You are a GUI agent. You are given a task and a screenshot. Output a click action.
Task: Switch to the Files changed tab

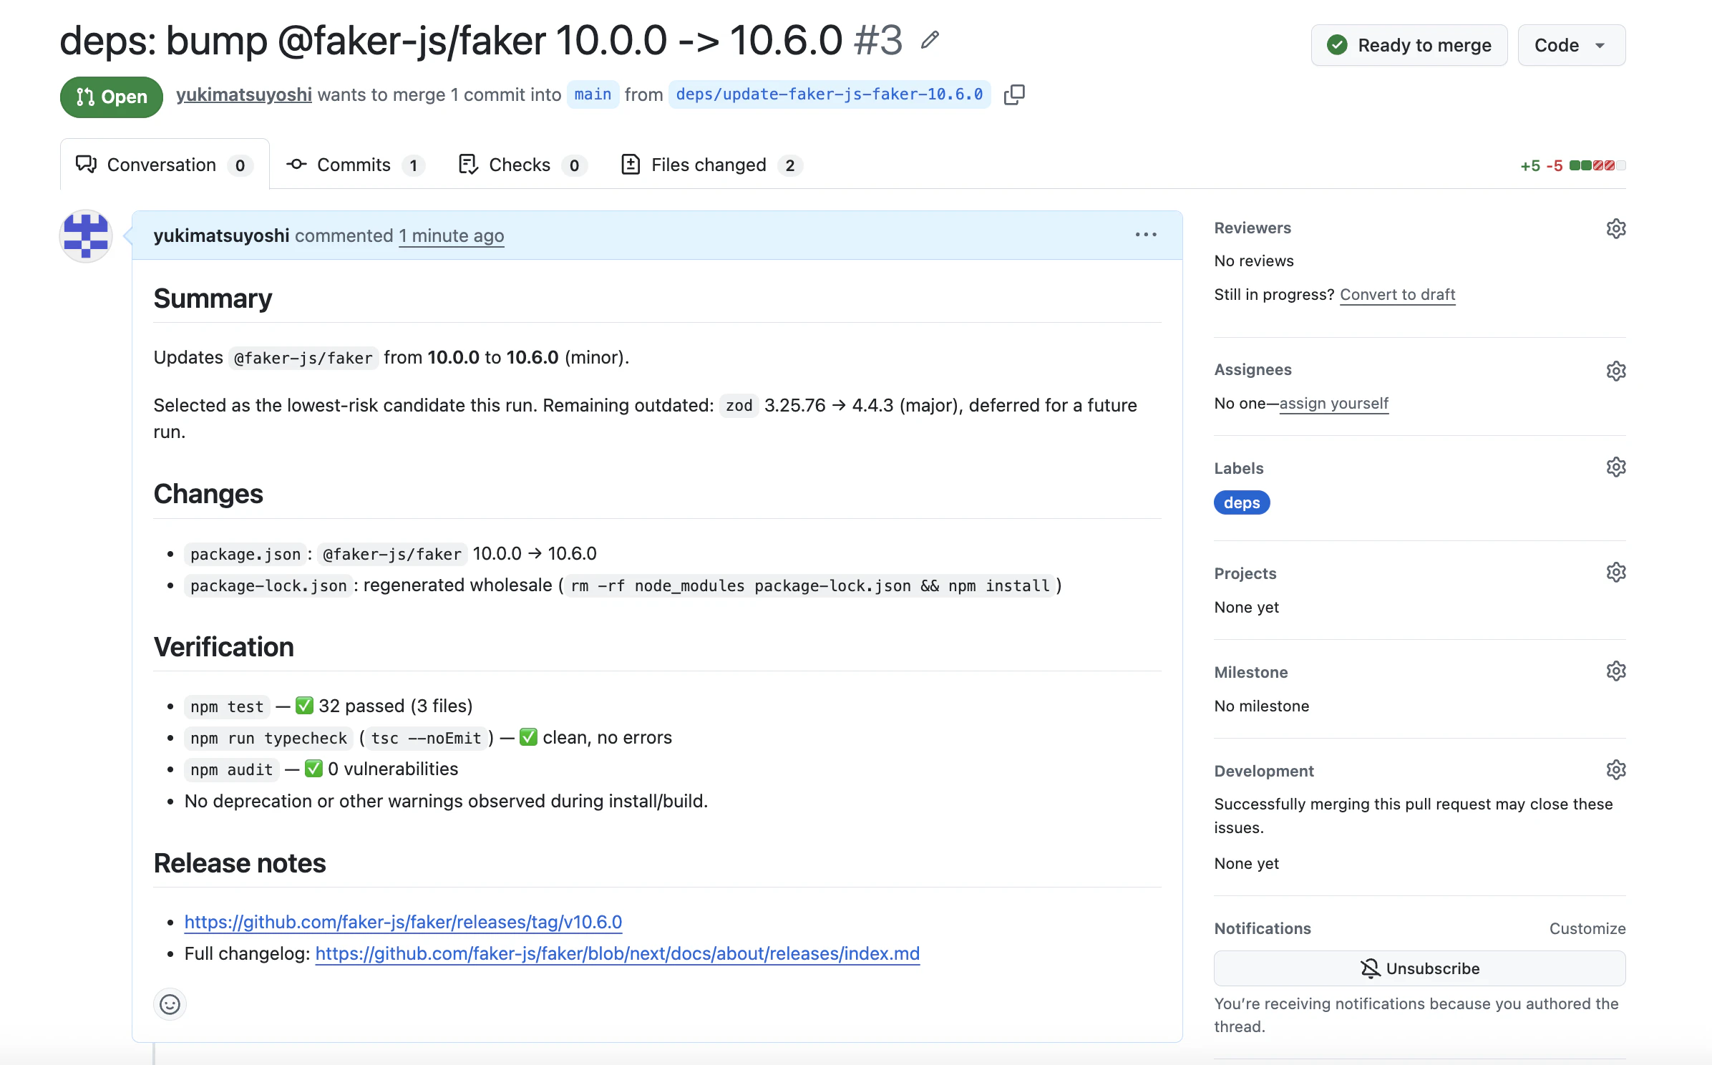point(711,165)
